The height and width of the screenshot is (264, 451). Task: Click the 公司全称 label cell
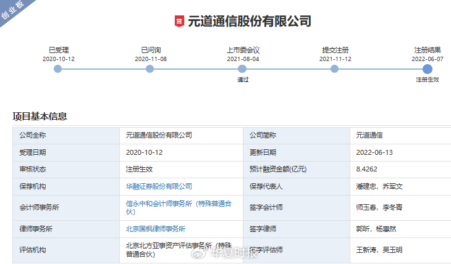tap(66, 136)
